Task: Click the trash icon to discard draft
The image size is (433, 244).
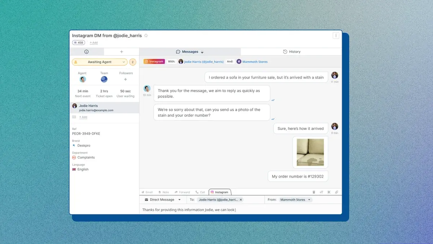Action: click(314, 192)
